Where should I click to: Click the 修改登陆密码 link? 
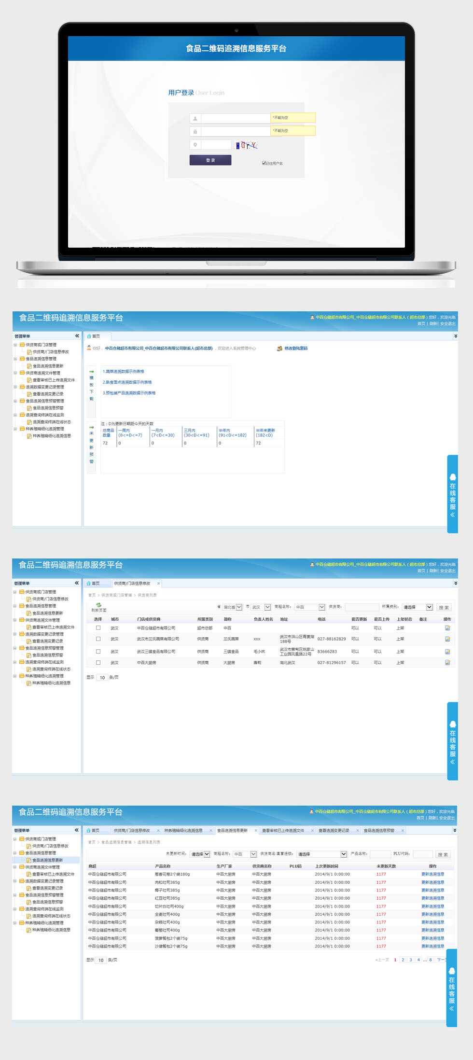tap(295, 349)
